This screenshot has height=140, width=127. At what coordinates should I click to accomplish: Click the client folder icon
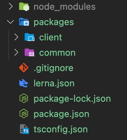[30, 37]
